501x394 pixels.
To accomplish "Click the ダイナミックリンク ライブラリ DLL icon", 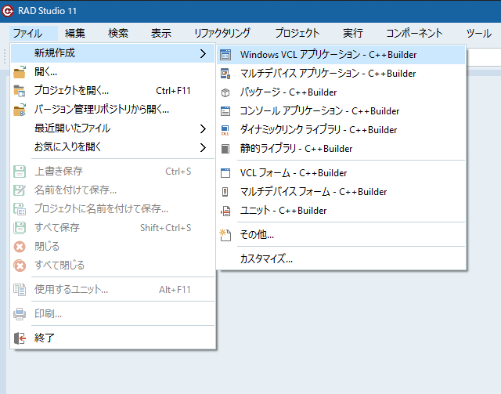I will pyautogui.click(x=225, y=130).
